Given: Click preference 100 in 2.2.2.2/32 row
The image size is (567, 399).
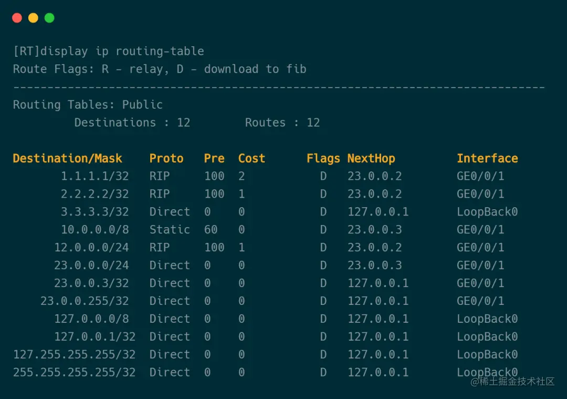Looking at the screenshot, I should [x=214, y=193].
